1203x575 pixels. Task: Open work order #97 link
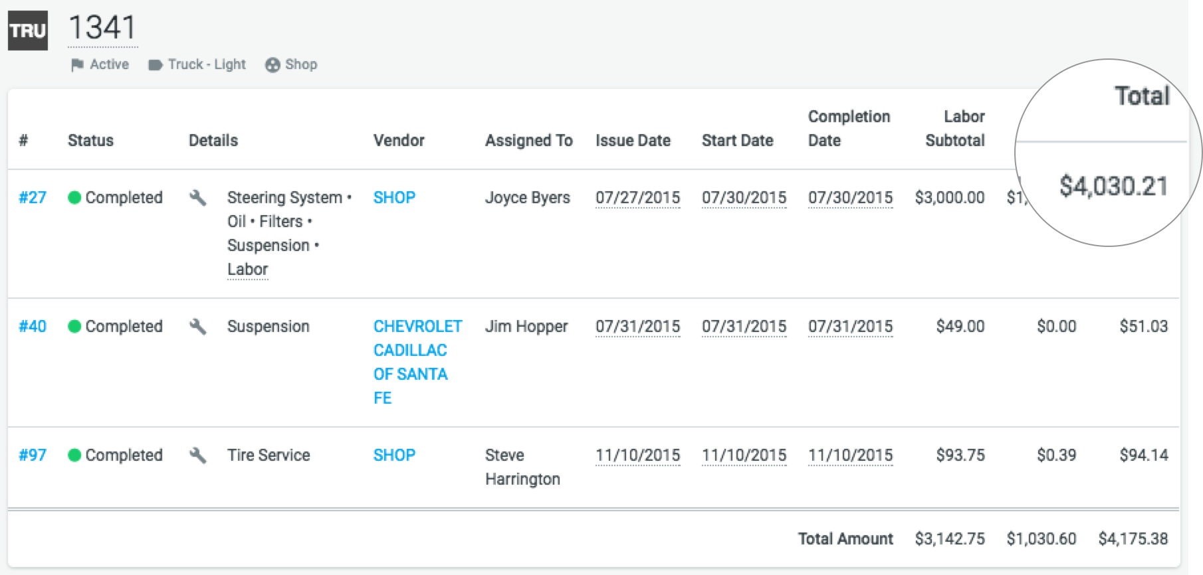pos(33,455)
